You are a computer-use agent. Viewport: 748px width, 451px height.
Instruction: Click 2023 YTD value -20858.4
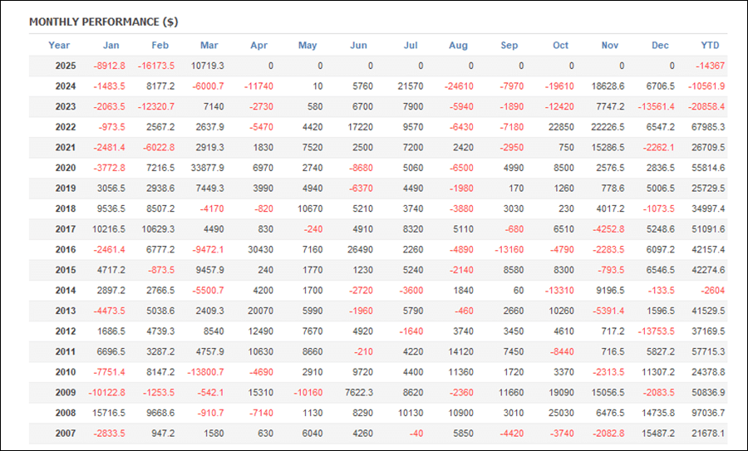706,107
